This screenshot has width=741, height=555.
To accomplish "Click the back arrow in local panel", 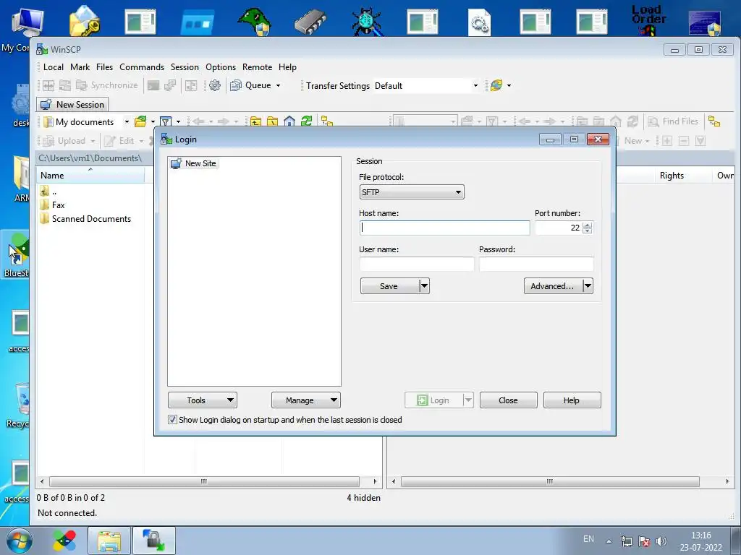I will pyautogui.click(x=198, y=121).
